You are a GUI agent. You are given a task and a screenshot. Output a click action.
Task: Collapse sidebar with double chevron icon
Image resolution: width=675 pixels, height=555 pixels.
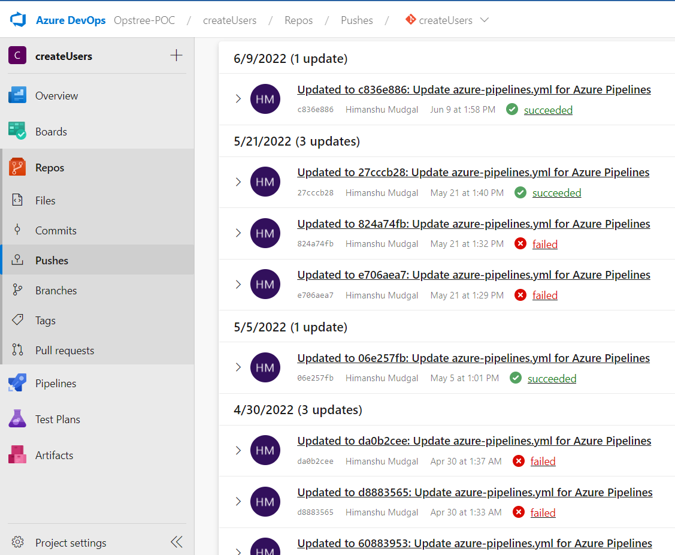click(177, 542)
